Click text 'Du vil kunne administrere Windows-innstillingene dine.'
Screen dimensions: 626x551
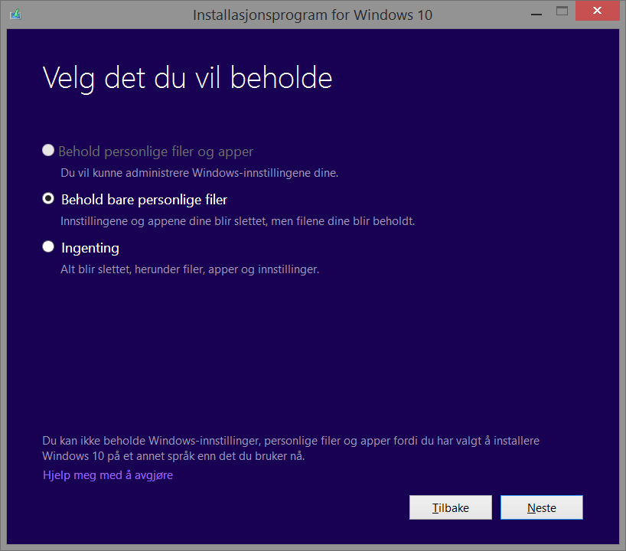coord(199,173)
